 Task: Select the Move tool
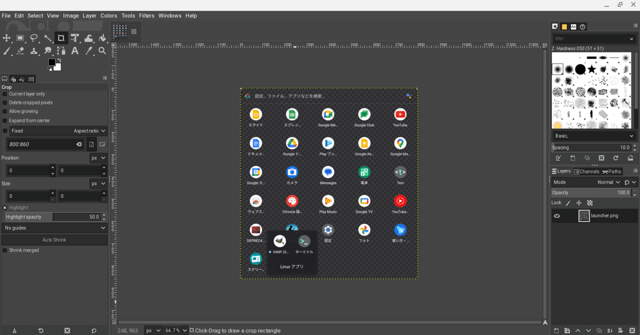(6, 38)
